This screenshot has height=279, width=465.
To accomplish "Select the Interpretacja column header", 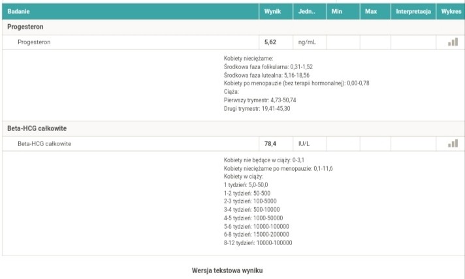I will 413,12.
